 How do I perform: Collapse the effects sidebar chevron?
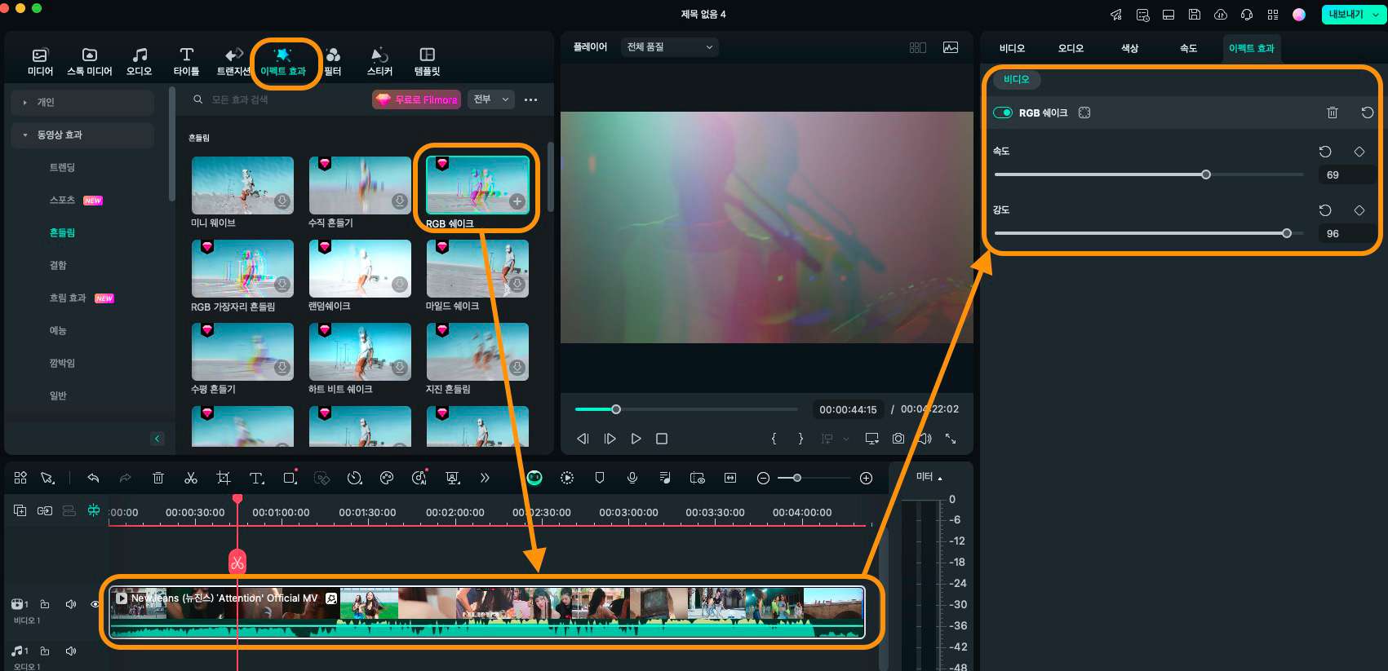[157, 439]
